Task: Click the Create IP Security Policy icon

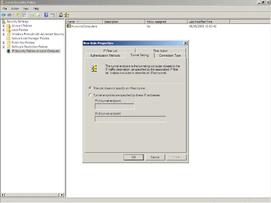Action: coord(61,15)
